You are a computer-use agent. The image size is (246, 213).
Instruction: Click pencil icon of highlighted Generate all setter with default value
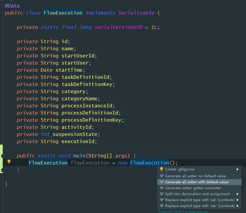(x=162, y=182)
